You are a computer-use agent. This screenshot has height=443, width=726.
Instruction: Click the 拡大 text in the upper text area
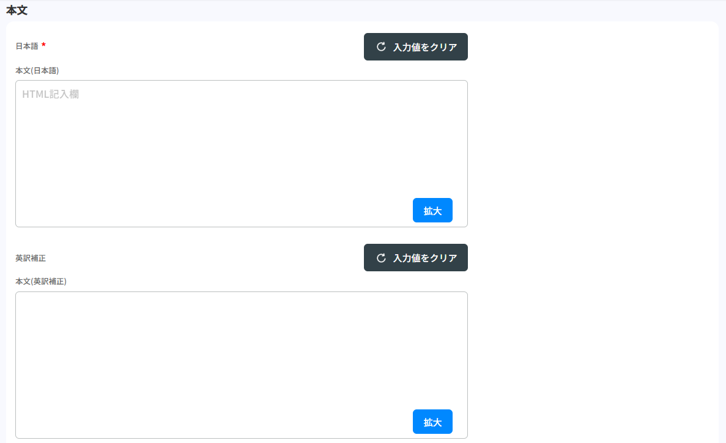coord(432,211)
